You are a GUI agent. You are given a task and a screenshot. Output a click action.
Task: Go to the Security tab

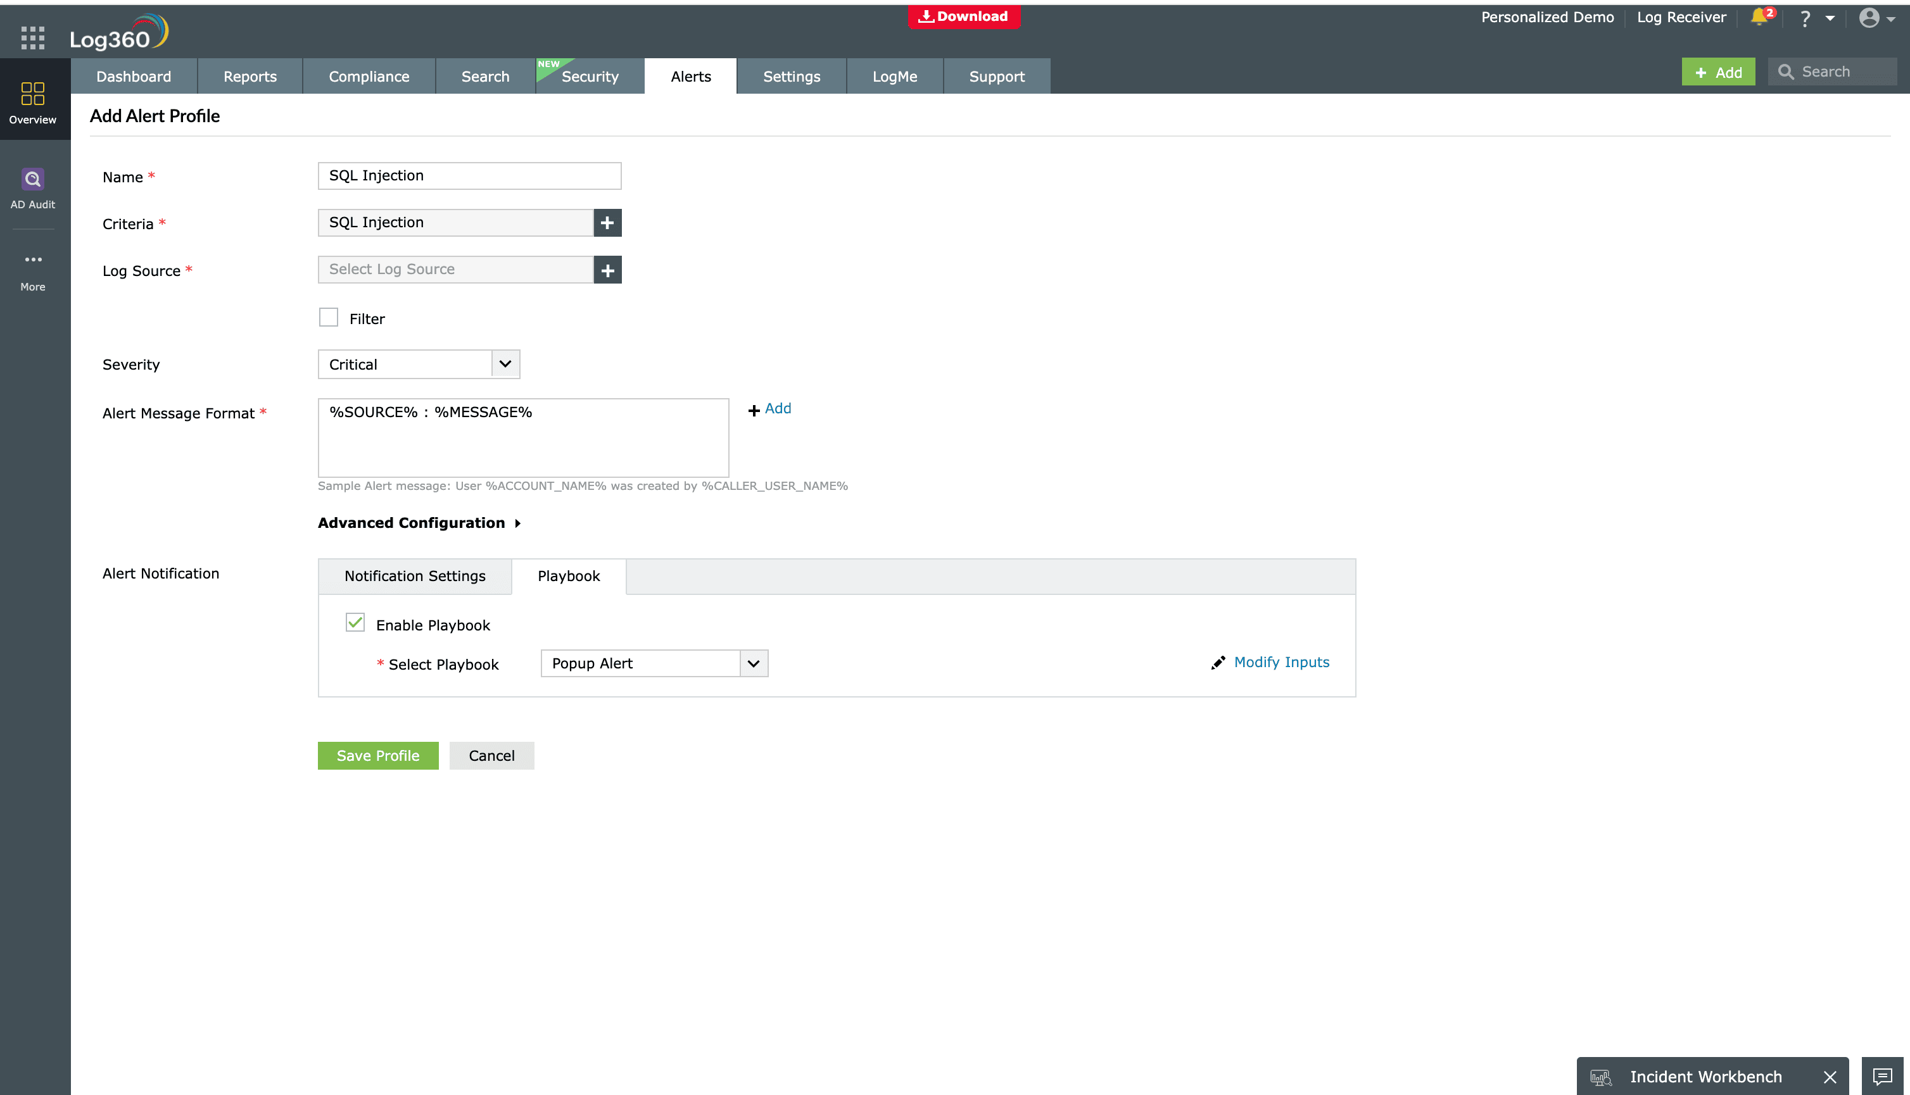tap(590, 76)
